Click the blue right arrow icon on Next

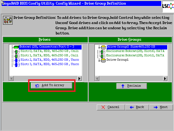(155, 107)
